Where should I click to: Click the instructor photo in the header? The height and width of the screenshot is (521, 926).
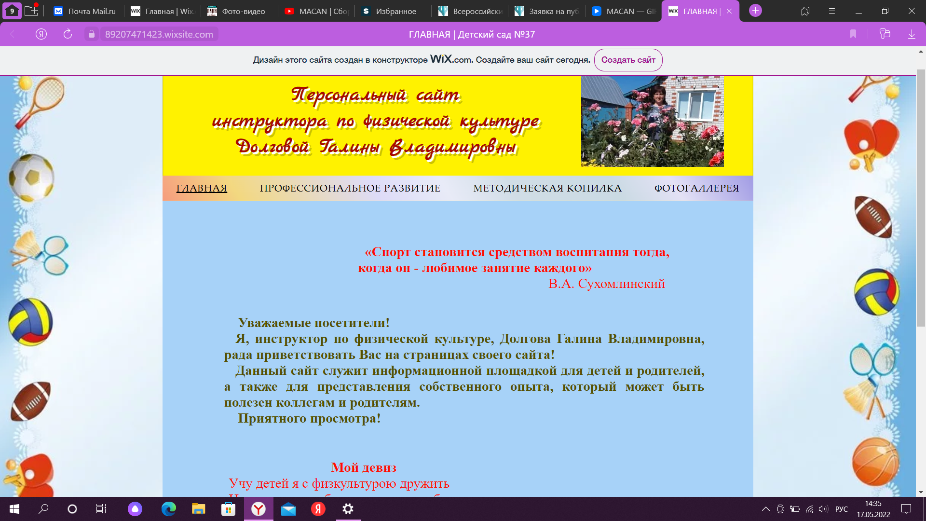(652, 122)
